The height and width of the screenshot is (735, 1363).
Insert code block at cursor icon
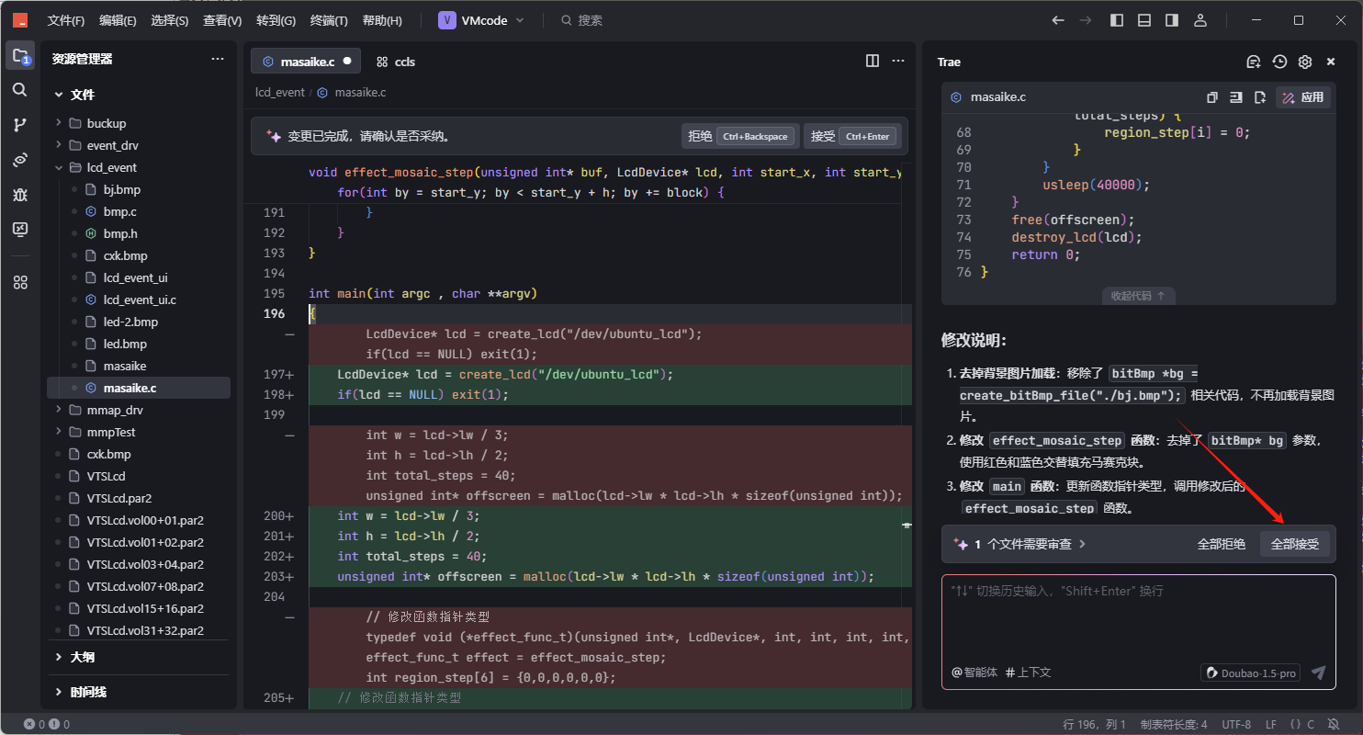pos(1236,97)
